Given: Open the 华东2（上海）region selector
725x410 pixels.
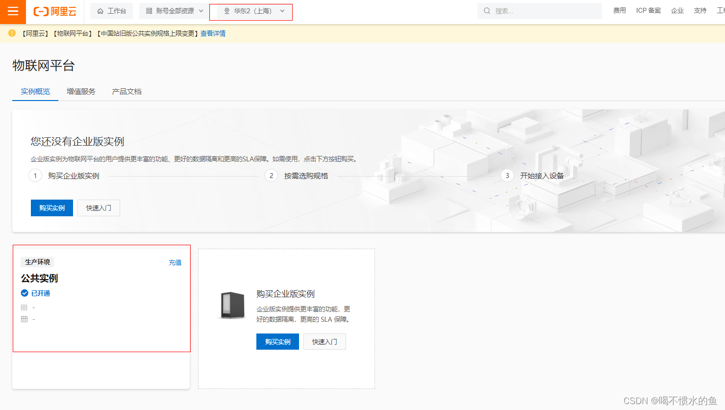Looking at the screenshot, I should pos(254,11).
